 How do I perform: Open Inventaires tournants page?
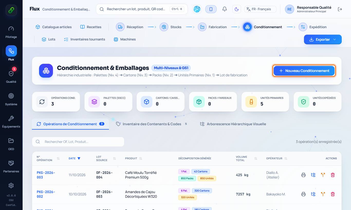coord(85,39)
